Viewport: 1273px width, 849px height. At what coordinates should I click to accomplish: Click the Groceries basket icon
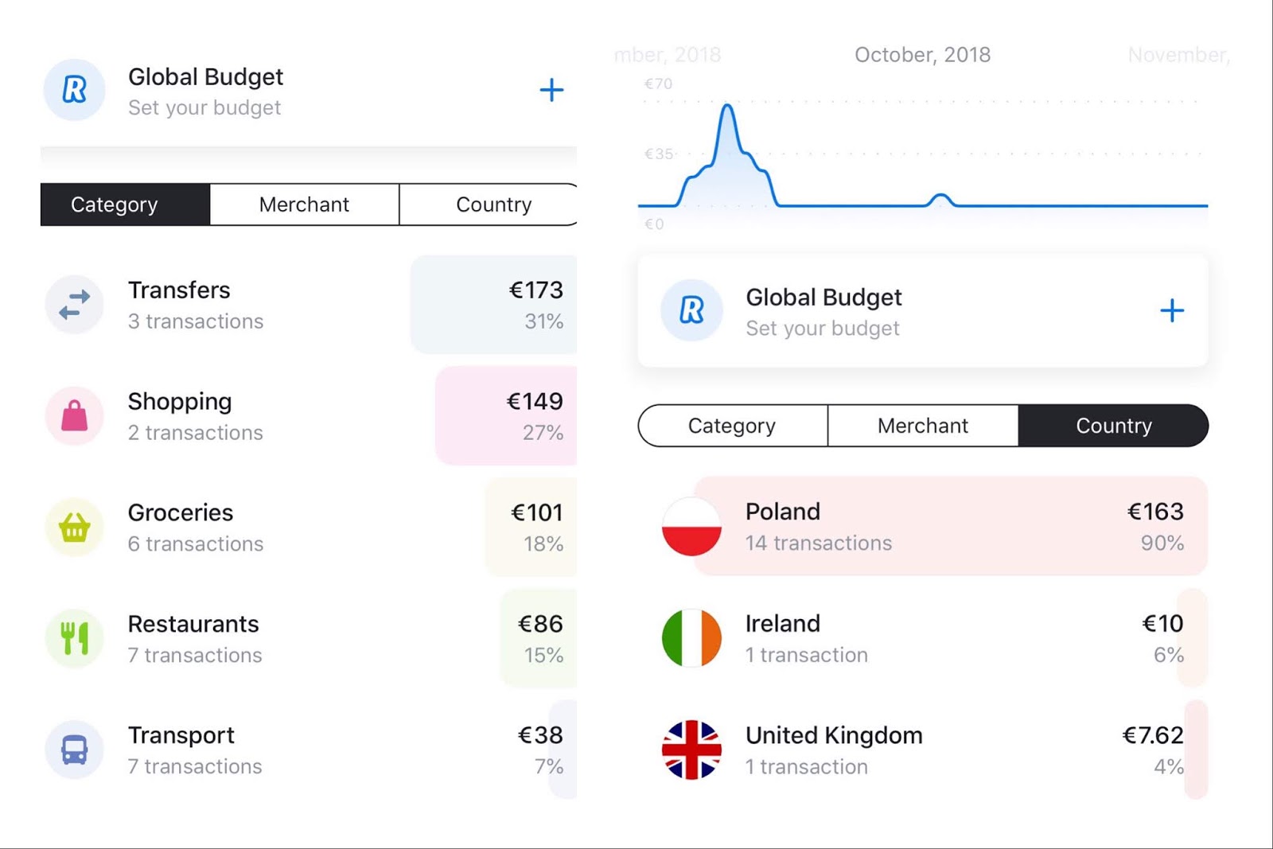pyautogui.click(x=74, y=528)
